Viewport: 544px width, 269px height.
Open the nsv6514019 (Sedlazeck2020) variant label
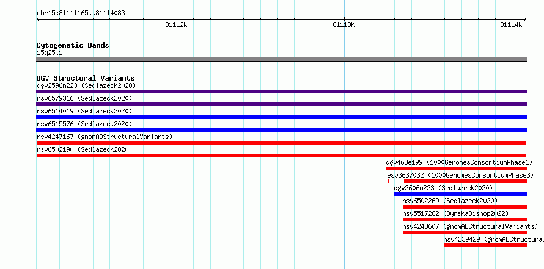pyautogui.click(x=84, y=111)
